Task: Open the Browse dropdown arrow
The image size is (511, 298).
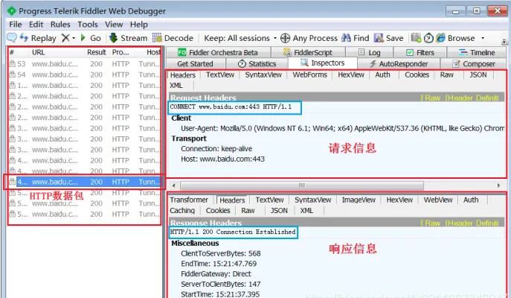Action: point(483,38)
